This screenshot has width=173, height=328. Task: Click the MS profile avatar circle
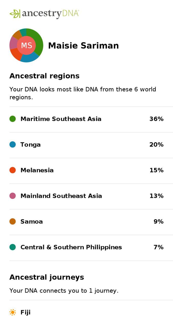[26, 45]
